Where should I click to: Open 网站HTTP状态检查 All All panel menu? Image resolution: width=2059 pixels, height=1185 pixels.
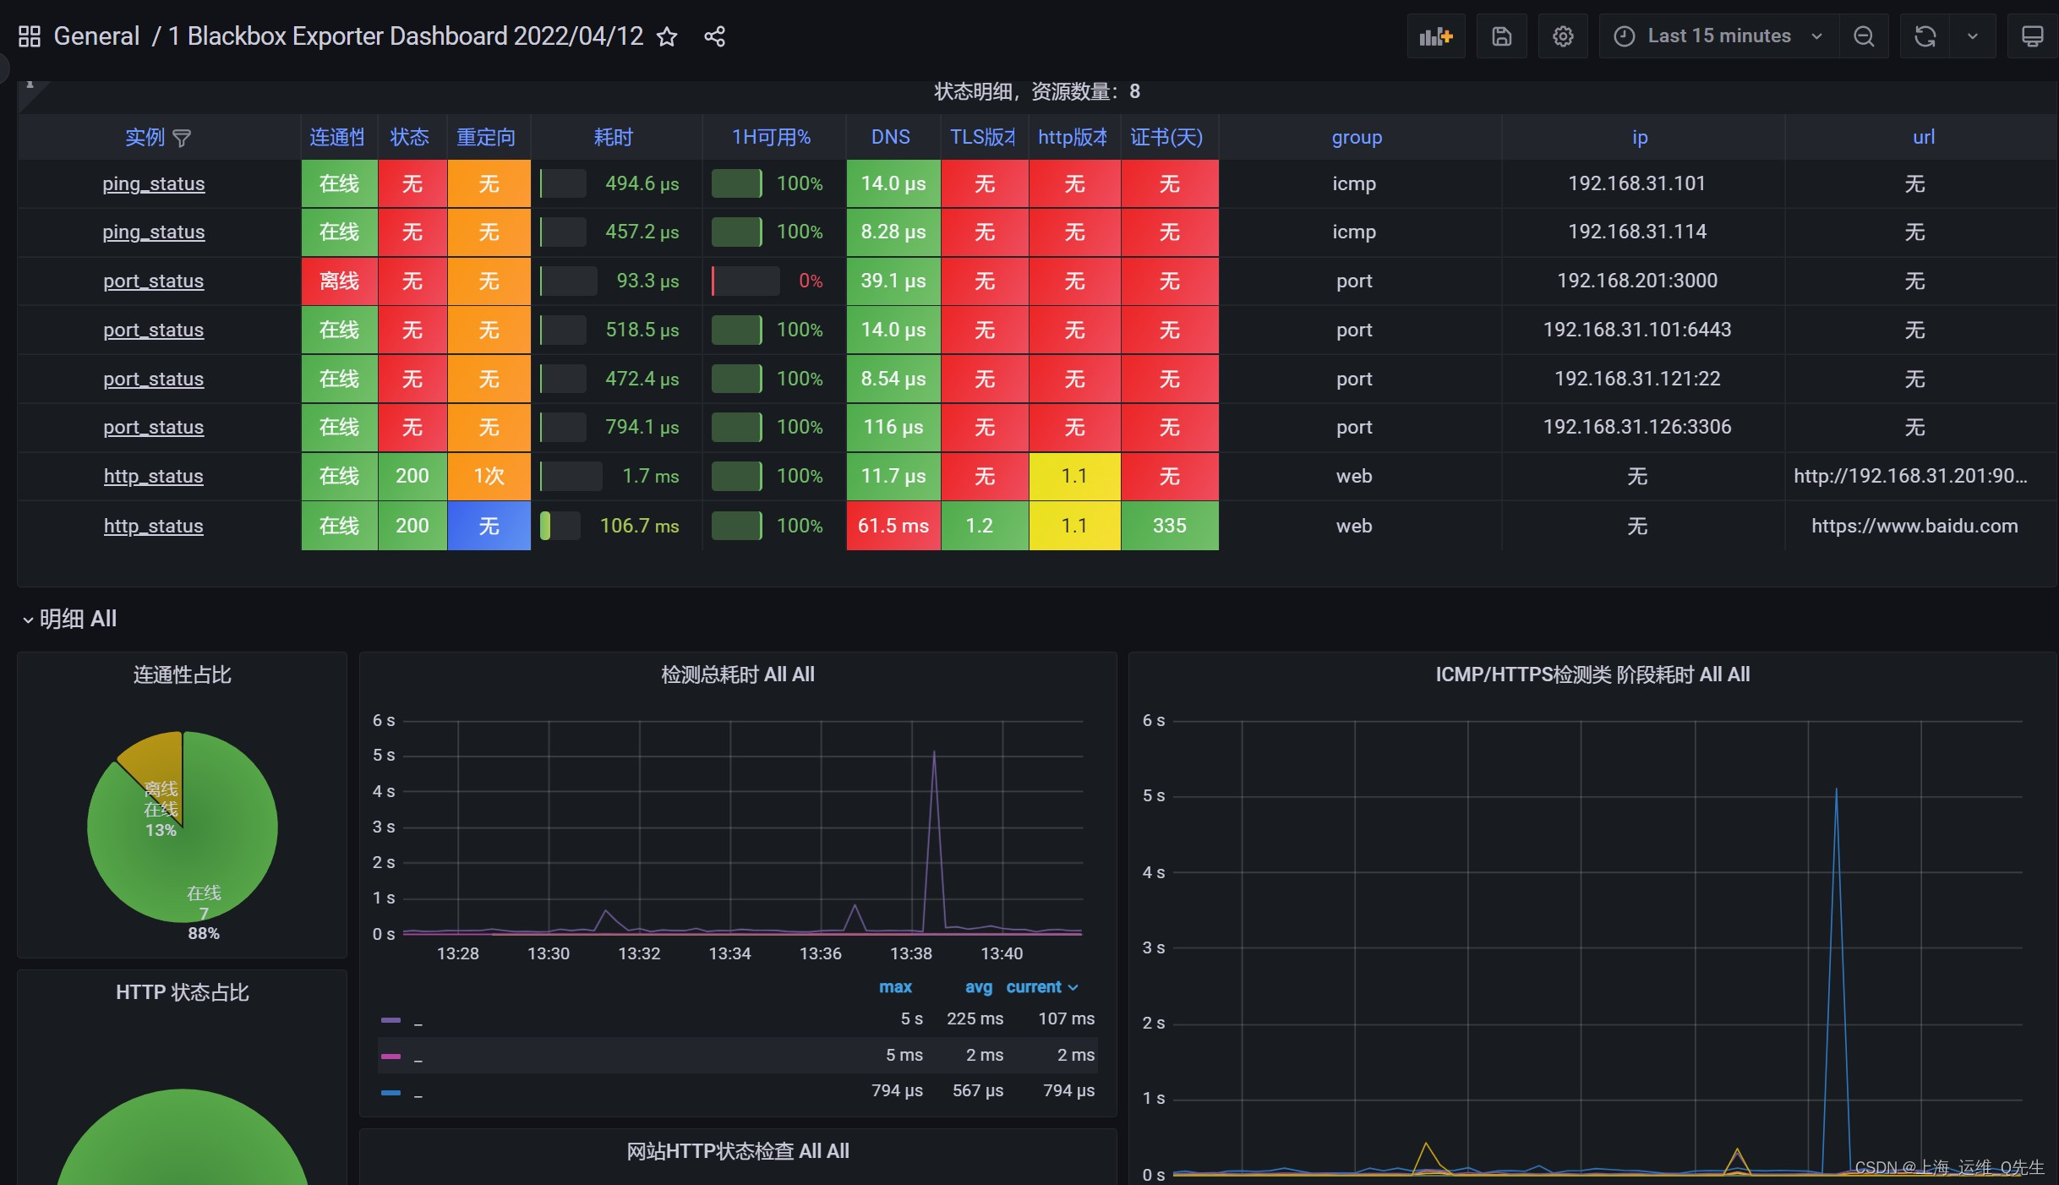coord(738,1151)
